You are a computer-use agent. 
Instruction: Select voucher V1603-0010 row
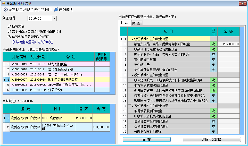tap(56, 69)
